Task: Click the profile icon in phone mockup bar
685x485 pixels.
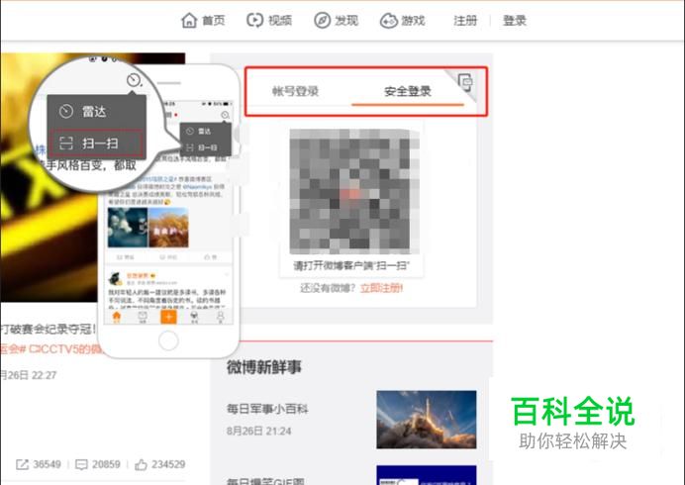Action: (x=221, y=317)
